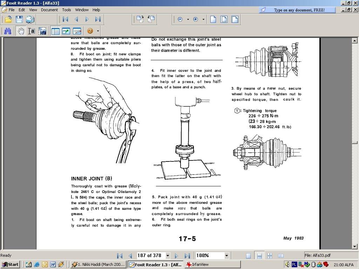Jump to last page in status bar

(x=187, y=256)
